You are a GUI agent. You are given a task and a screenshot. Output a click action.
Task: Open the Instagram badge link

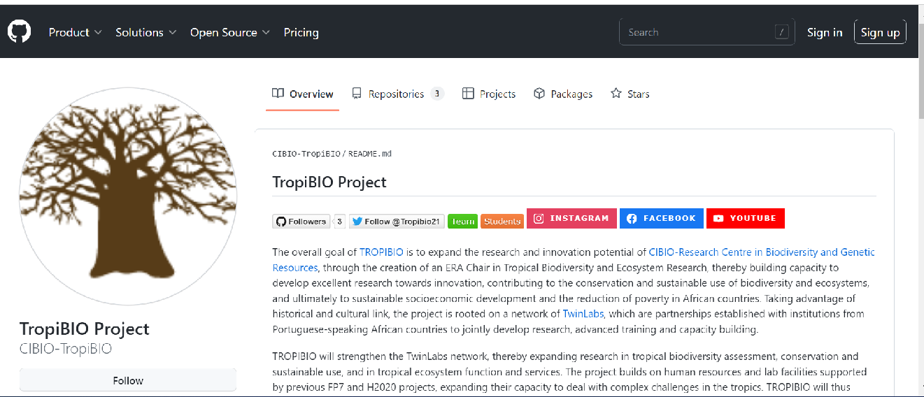pyautogui.click(x=571, y=218)
